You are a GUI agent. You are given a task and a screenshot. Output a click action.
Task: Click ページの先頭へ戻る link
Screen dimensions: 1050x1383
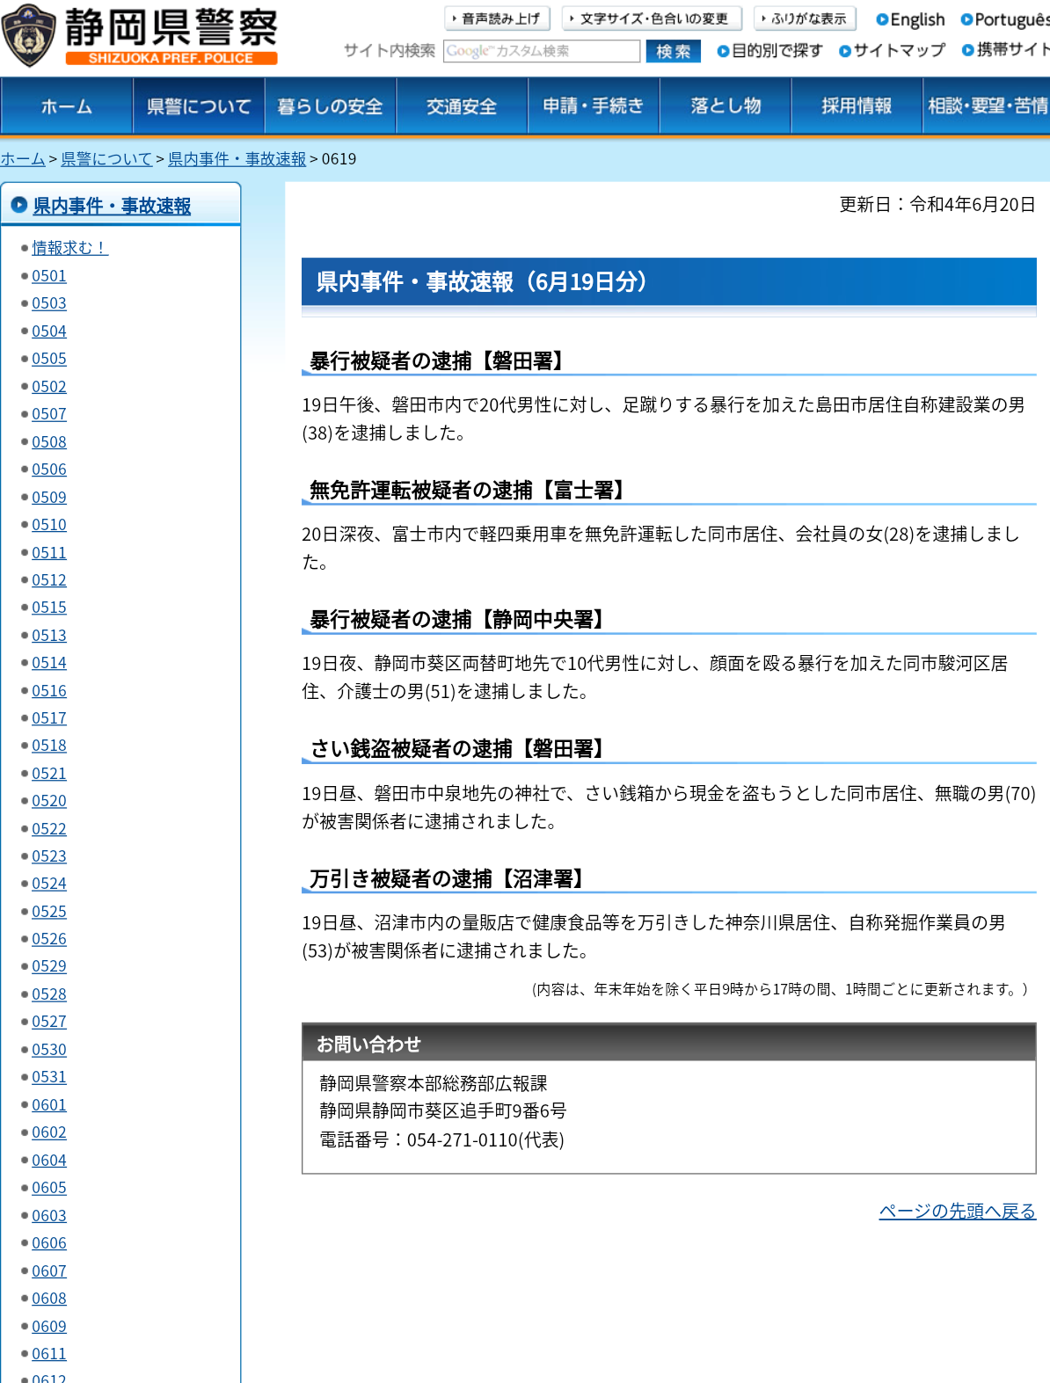[958, 1212]
